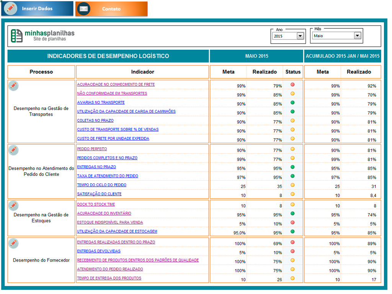Viewport: 392px width, 294px height.
Task: Click the Inserir Dados button
Action: 37,8
